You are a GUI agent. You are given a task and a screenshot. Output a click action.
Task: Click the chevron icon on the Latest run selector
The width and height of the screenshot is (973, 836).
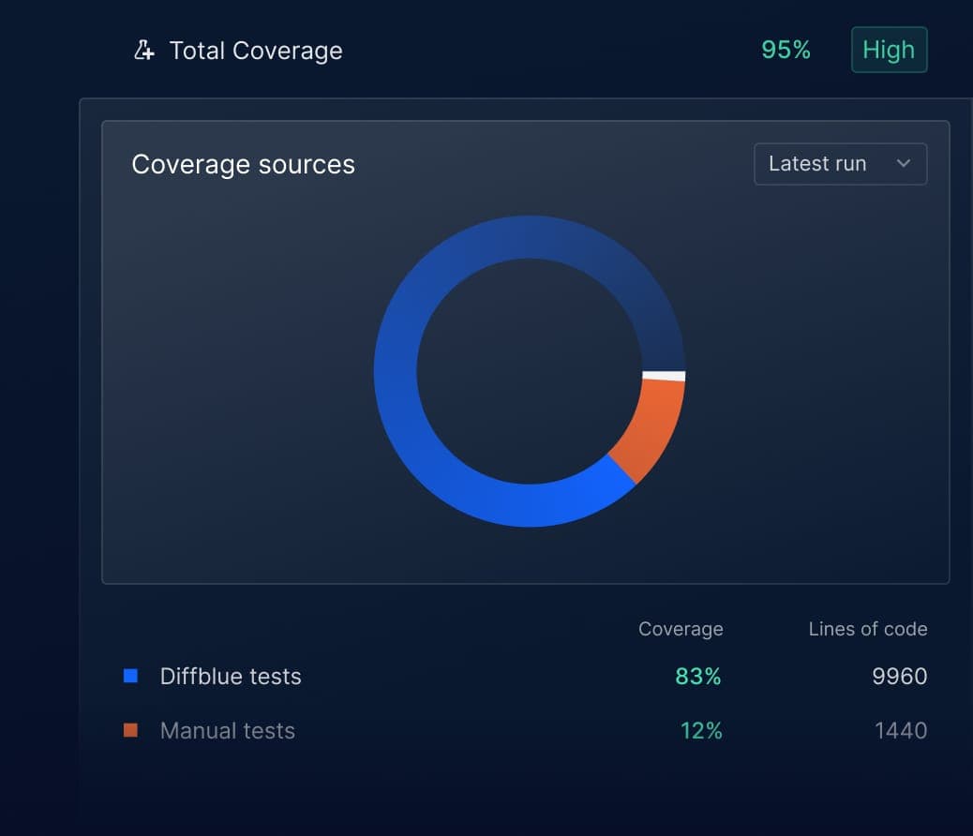(903, 164)
